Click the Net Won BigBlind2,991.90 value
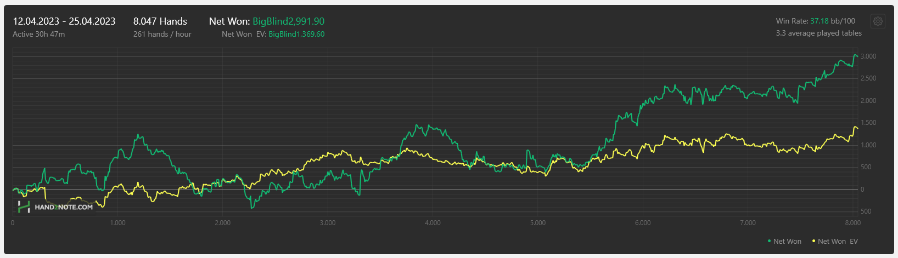 coord(288,21)
